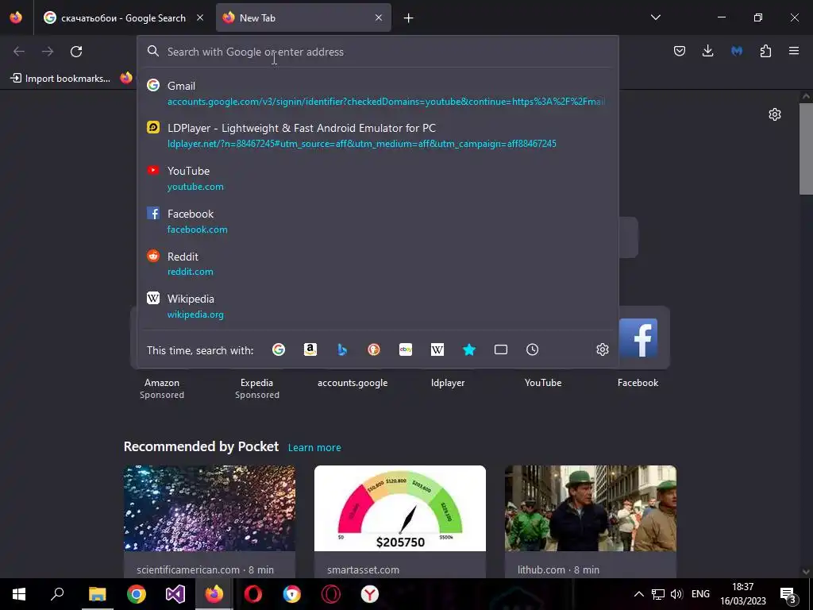Open Windows taskbar search
This screenshot has height=610, width=813.
click(57, 594)
